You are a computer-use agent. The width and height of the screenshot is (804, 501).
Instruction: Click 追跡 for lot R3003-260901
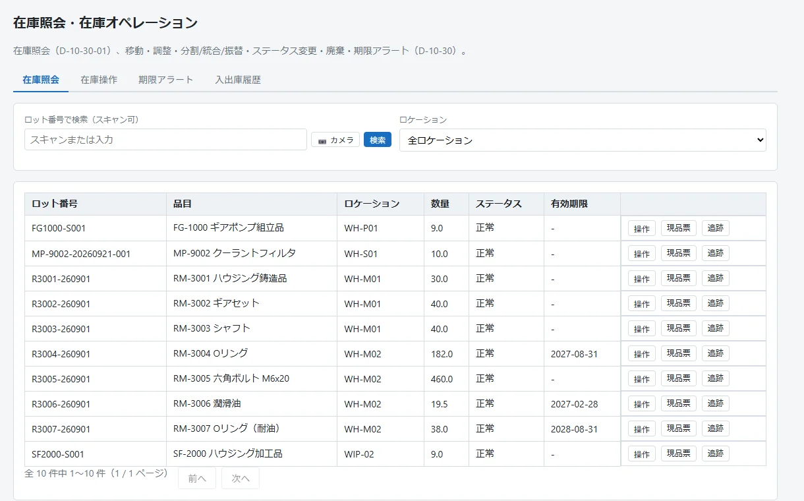coord(716,329)
